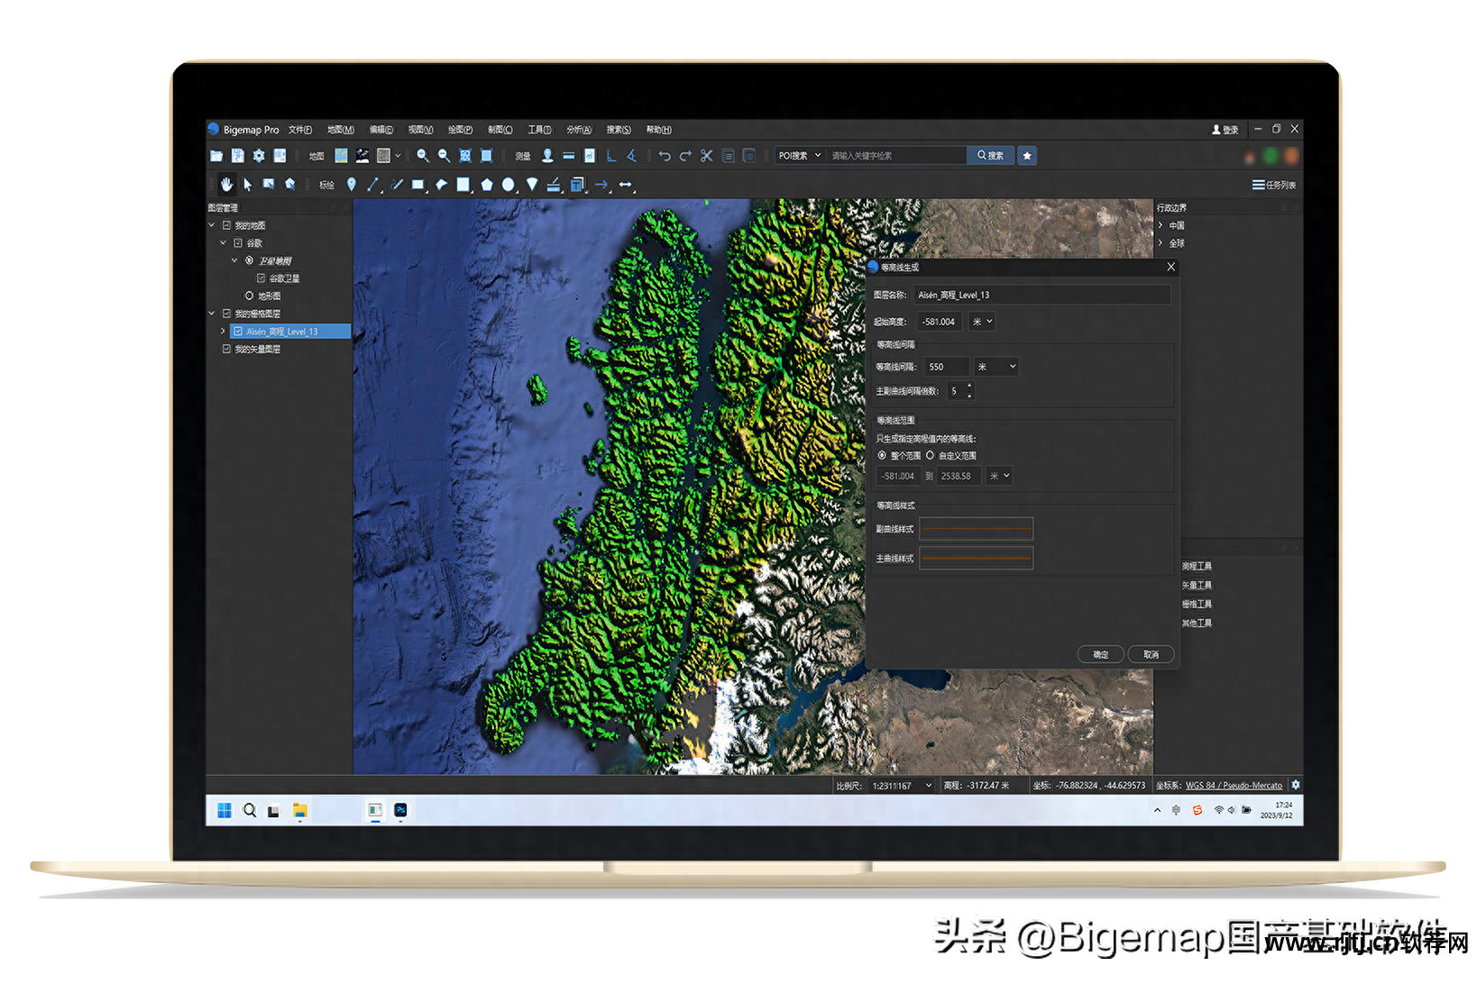Select 地形图 radio option

250,296
